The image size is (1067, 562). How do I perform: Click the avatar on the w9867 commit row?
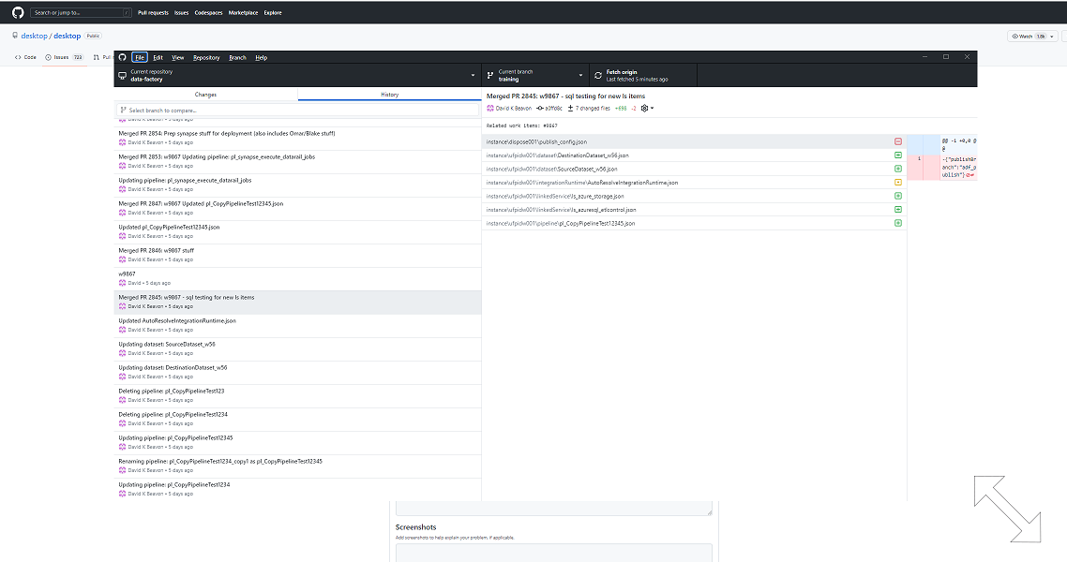pyautogui.click(x=123, y=283)
